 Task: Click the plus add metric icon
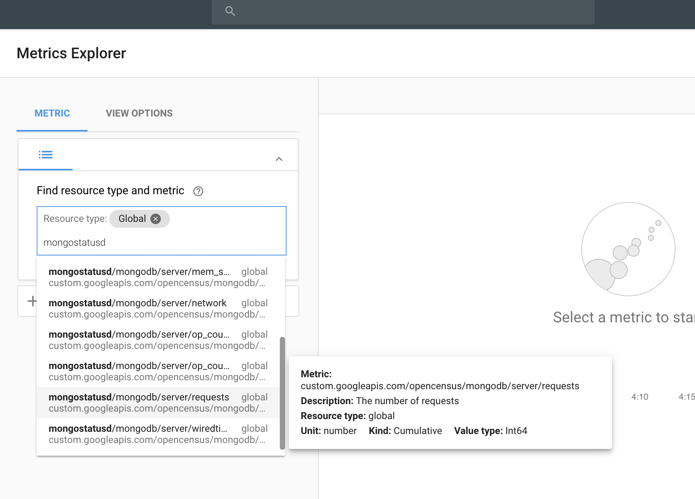pyautogui.click(x=32, y=301)
